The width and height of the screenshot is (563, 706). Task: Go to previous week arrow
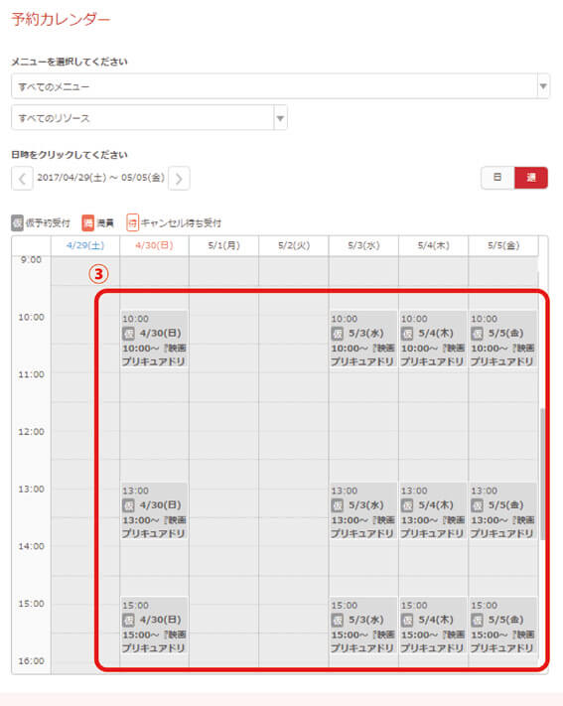22,179
